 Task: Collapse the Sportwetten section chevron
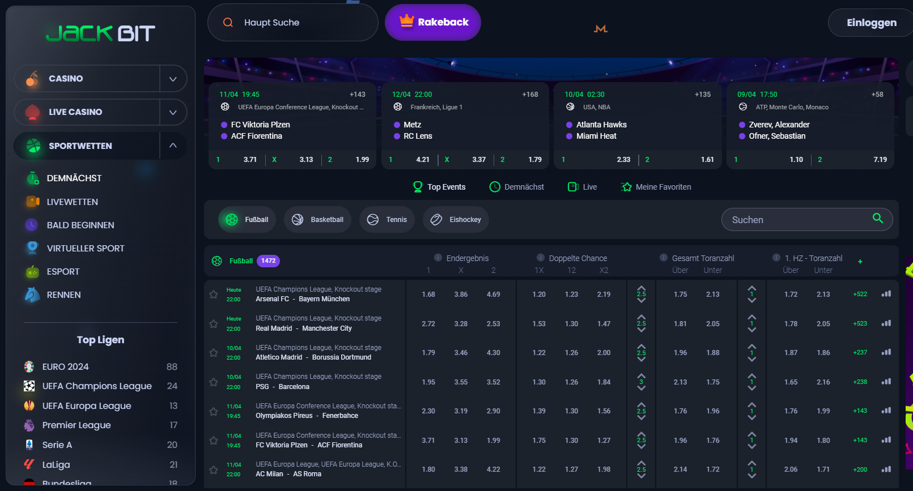pyautogui.click(x=173, y=146)
